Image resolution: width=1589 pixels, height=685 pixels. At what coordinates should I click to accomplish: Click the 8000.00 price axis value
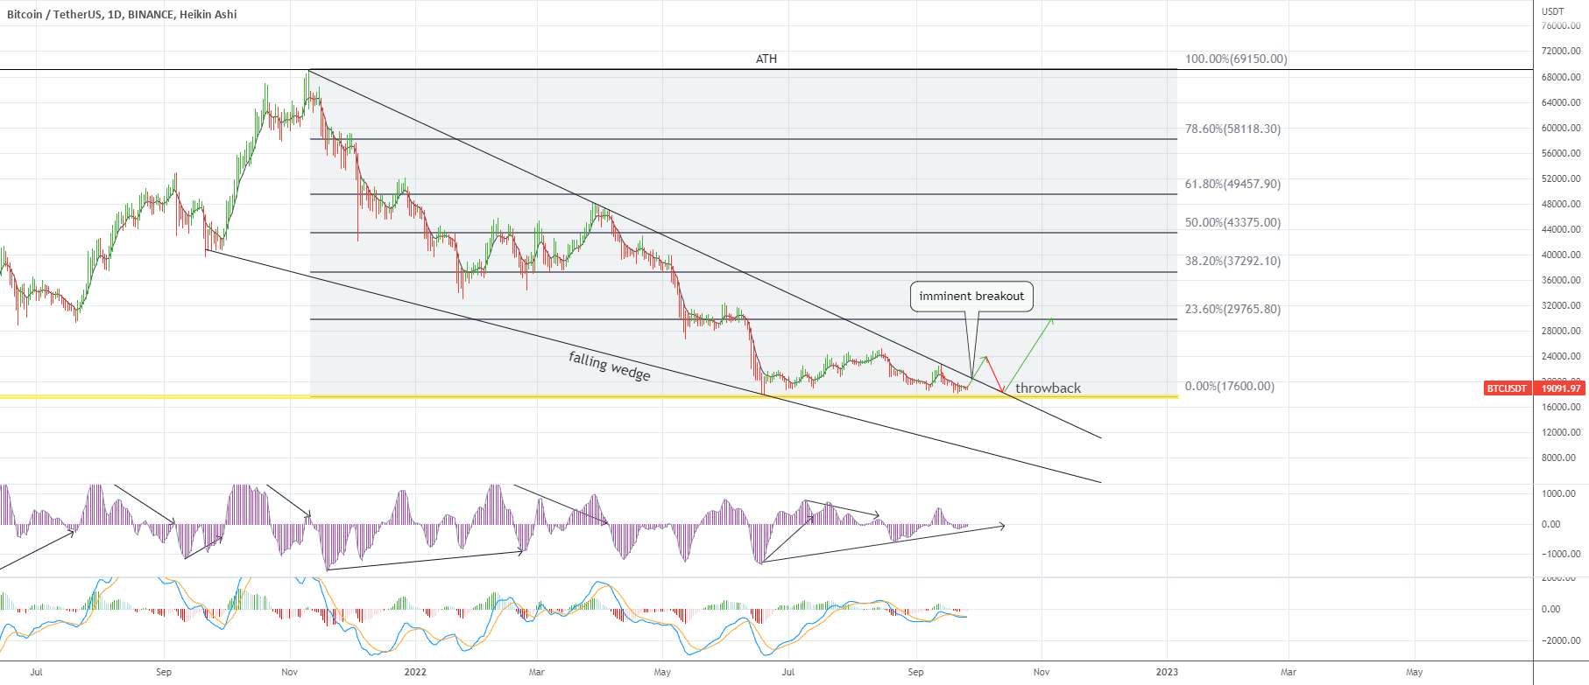point(1558,458)
